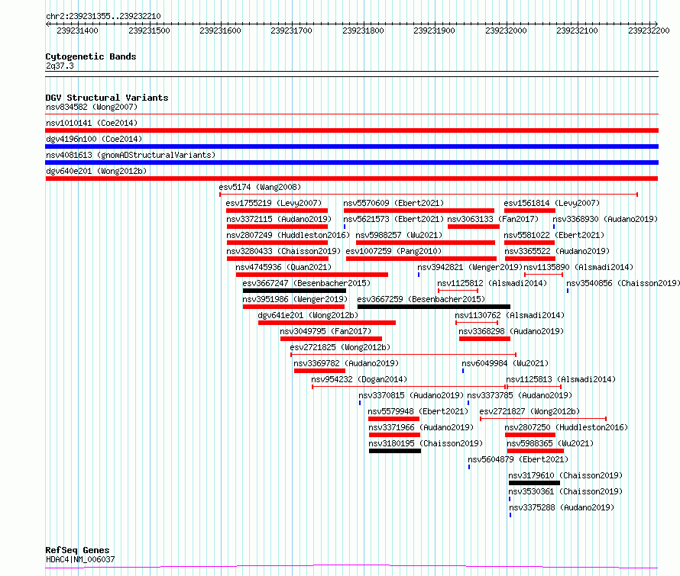Select nsv3368298 (Audano2019) variant
This screenshot has height=576, width=680.
coord(511,331)
